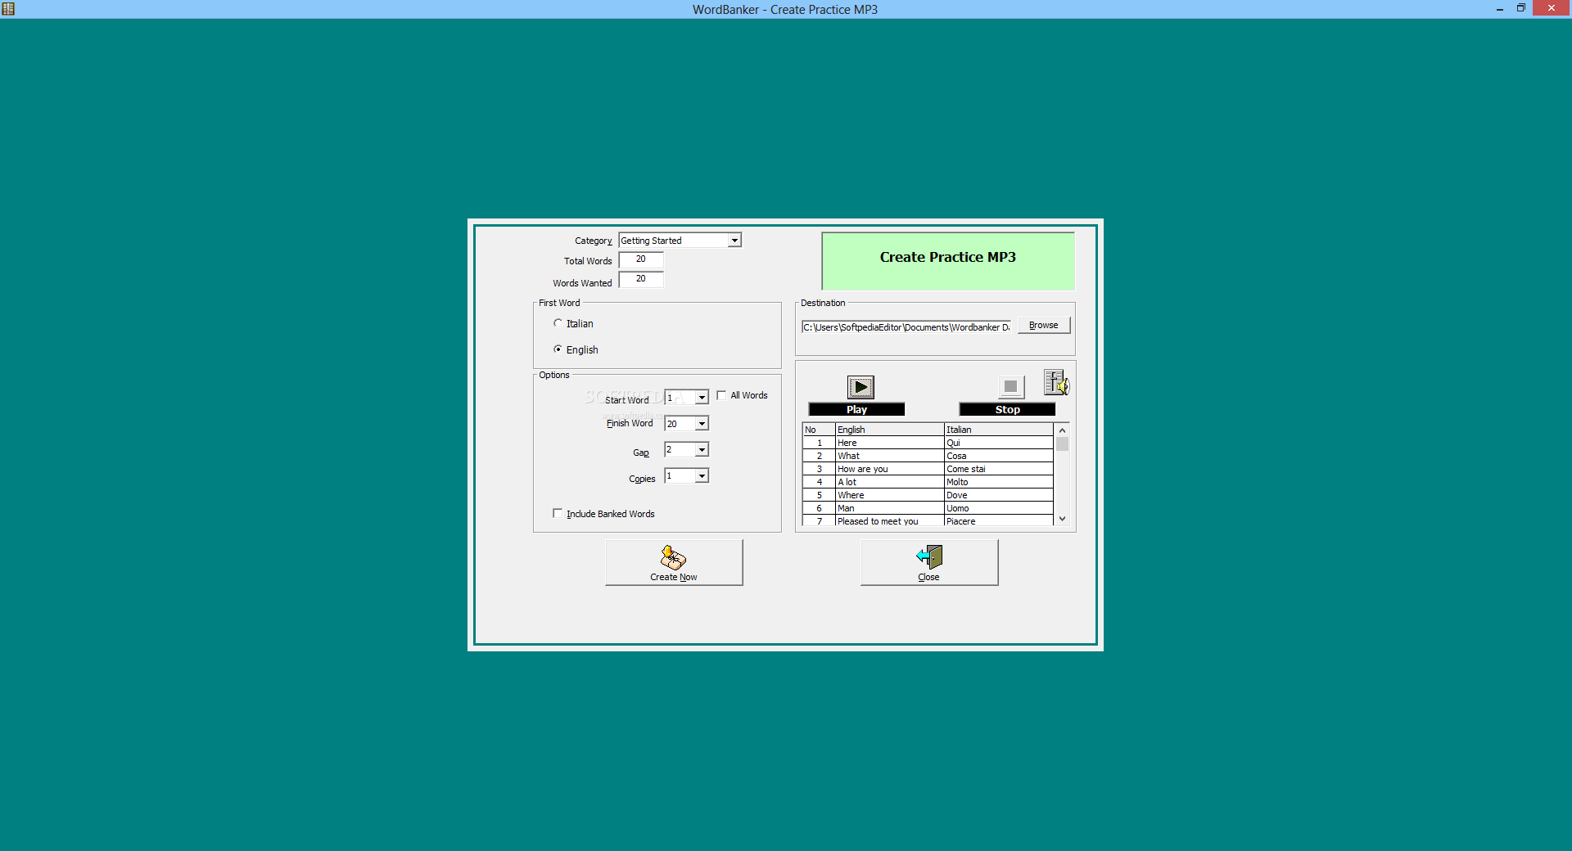Image resolution: width=1572 pixels, height=851 pixels.
Task: Expand the Start Word dropdown
Action: click(702, 398)
